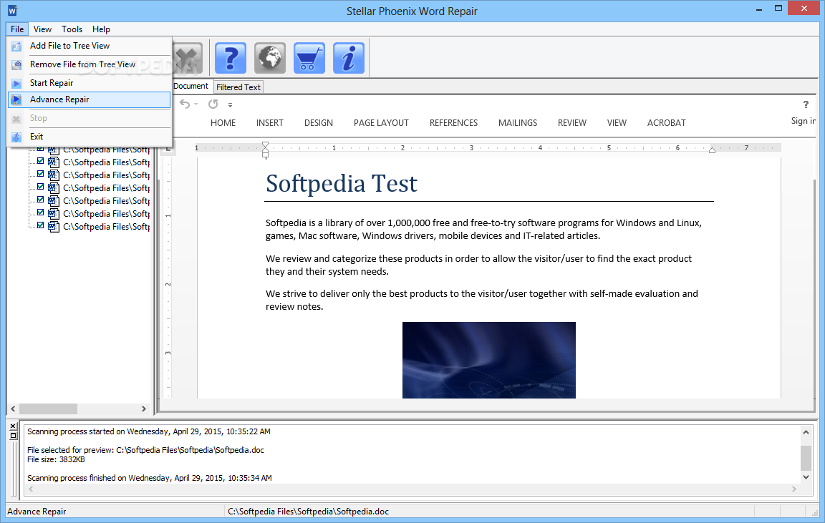Viewport: 825px width, 523px height.
Task: Open the PAGE LAYOUT ribbon tab
Action: (x=381, y=123)
